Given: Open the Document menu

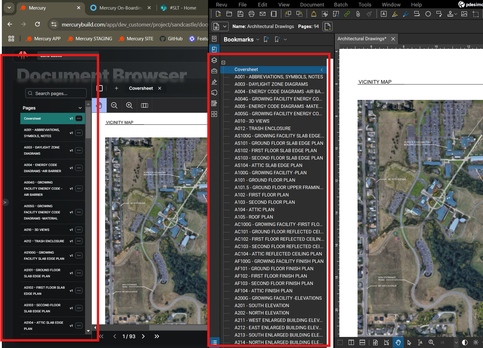Looking at the screenshot, I should 312,5.
